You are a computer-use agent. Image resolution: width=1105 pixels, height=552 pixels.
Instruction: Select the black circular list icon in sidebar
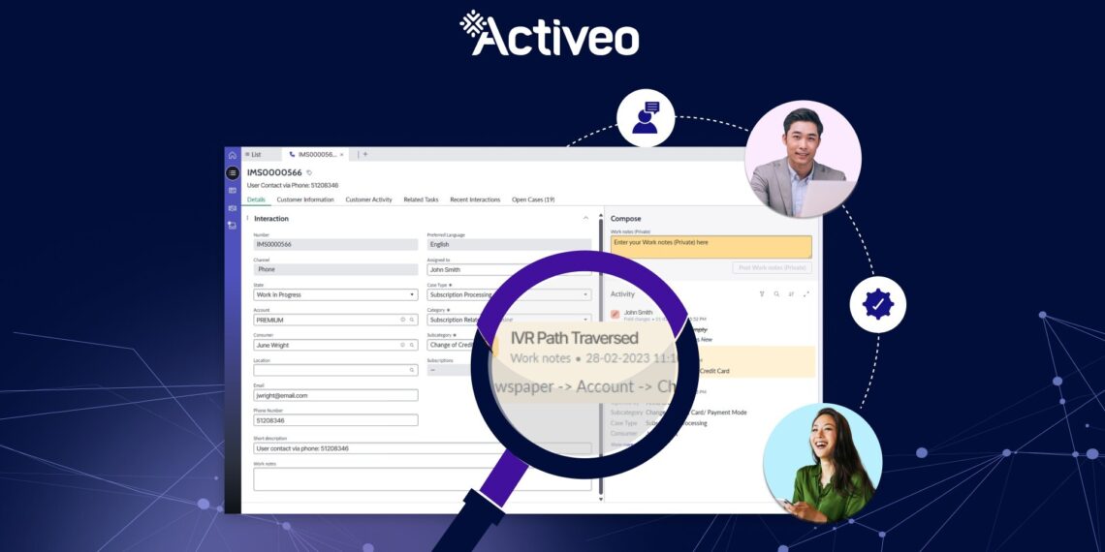coord(233,173)
